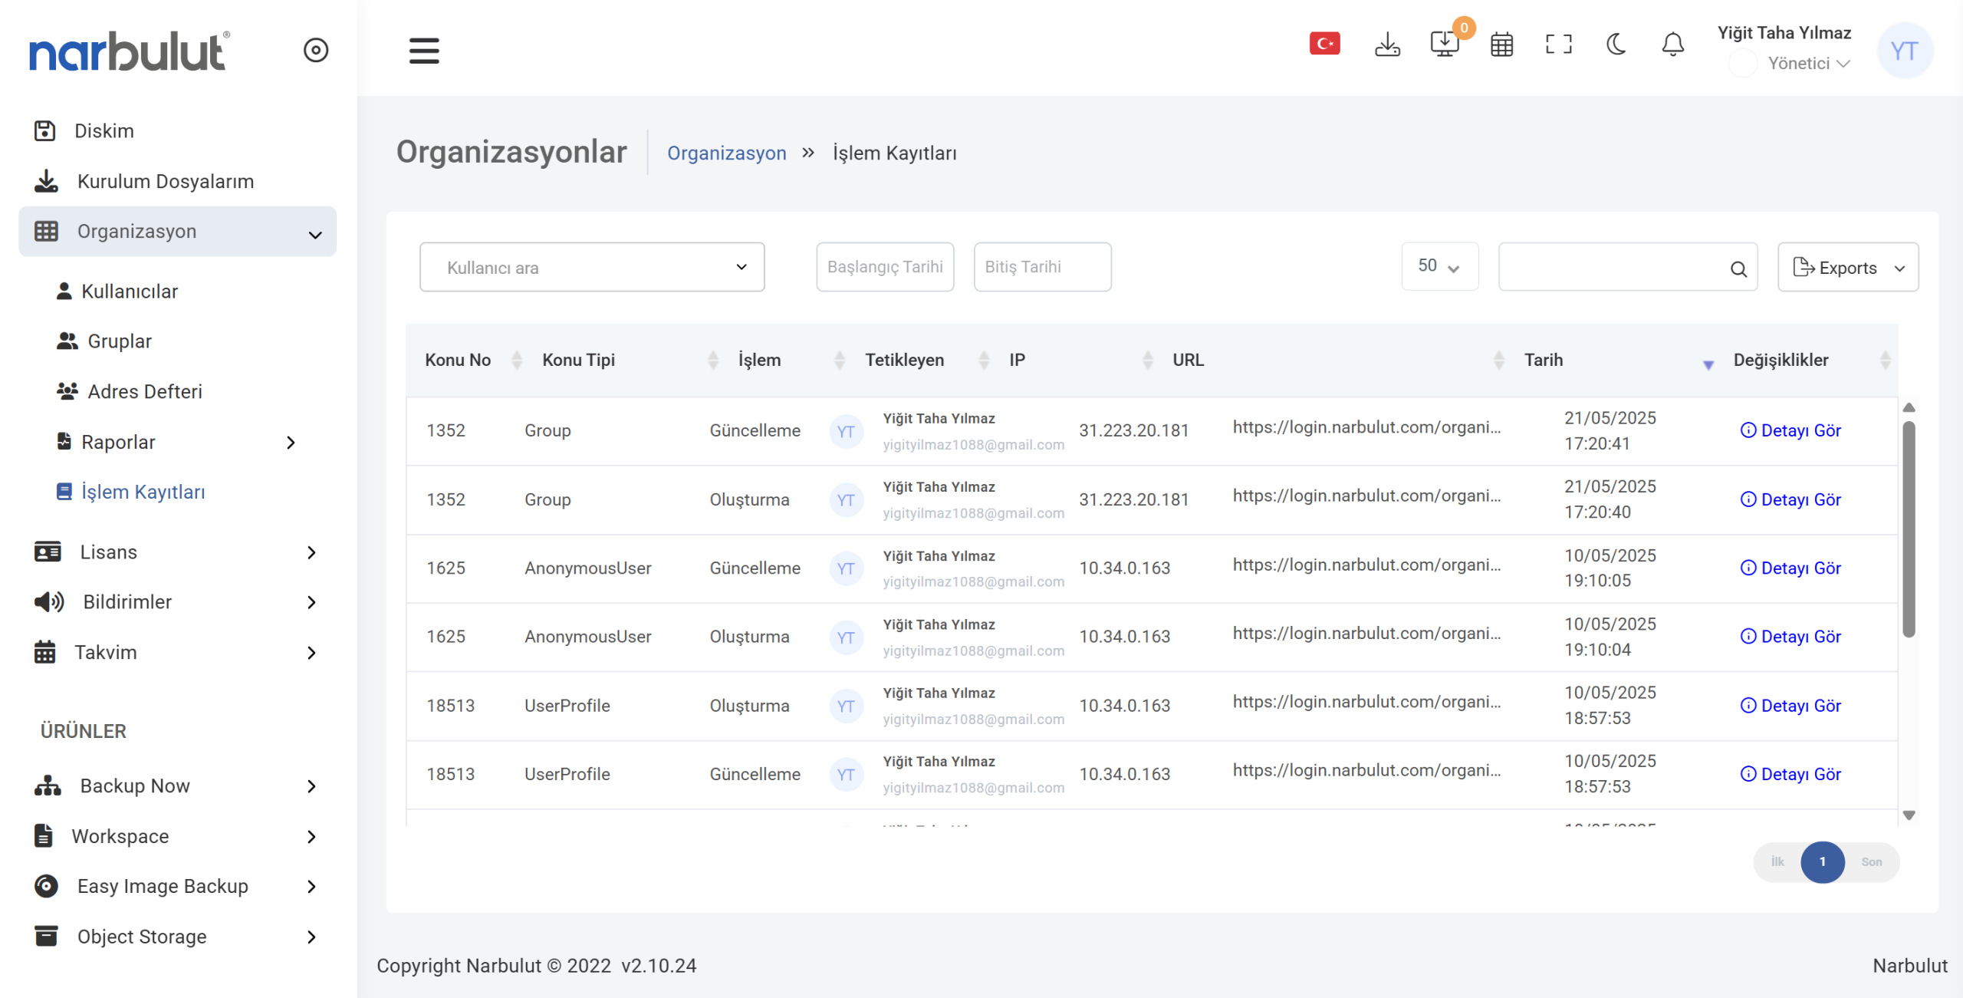Viewport: 1963px width, 998px height.
Task: Open the calendar icon in the top bar
Action: [1501, 44]
